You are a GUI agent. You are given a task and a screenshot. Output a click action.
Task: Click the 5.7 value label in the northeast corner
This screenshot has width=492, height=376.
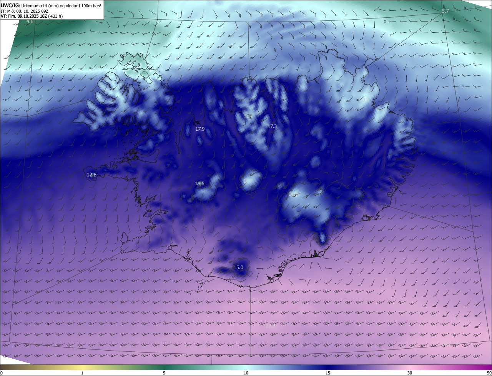445,11
